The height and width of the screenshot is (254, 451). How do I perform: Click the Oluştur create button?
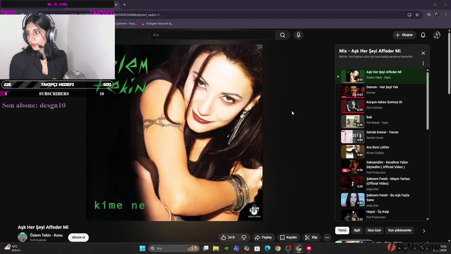click(x=404, y=35)
